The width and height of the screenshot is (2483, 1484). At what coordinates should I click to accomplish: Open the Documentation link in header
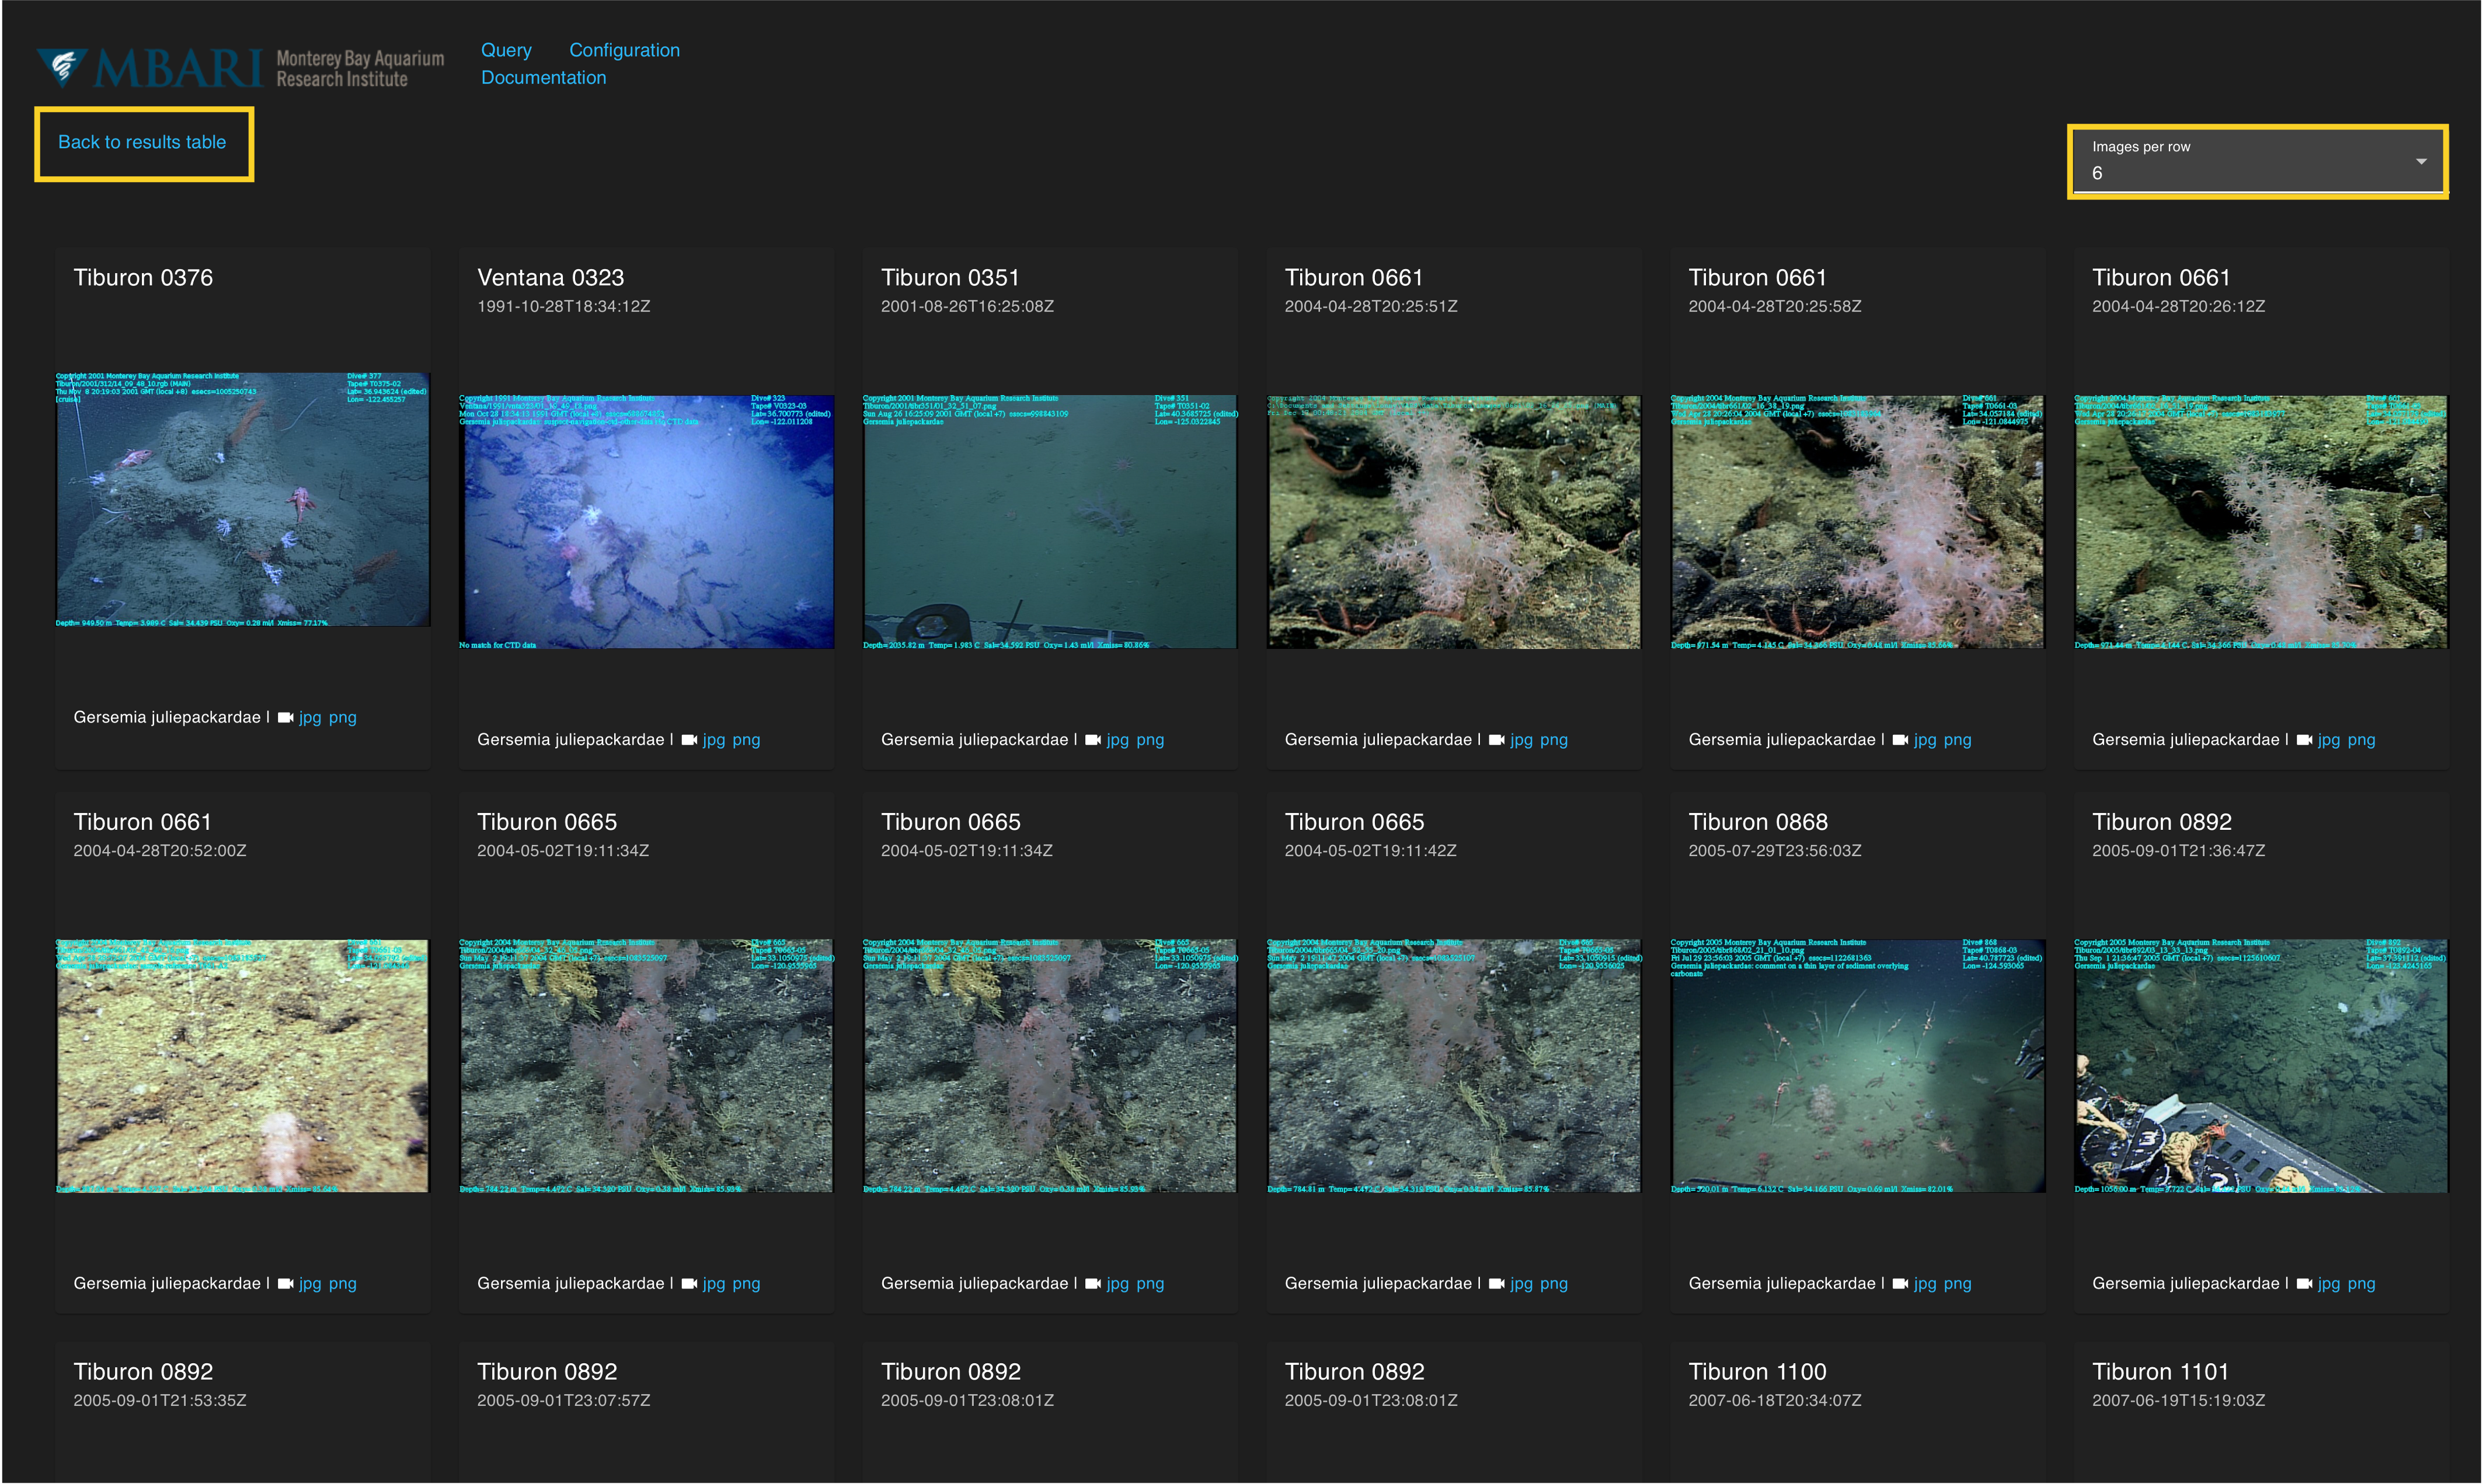(543, 77)
